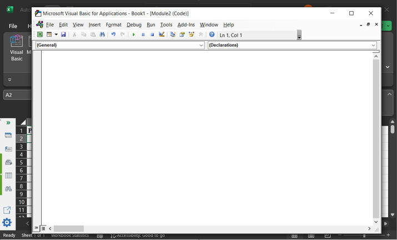Click the horizontal scrollbar thumb
This screenshot has height=240, width=397.
click(69, 228)
